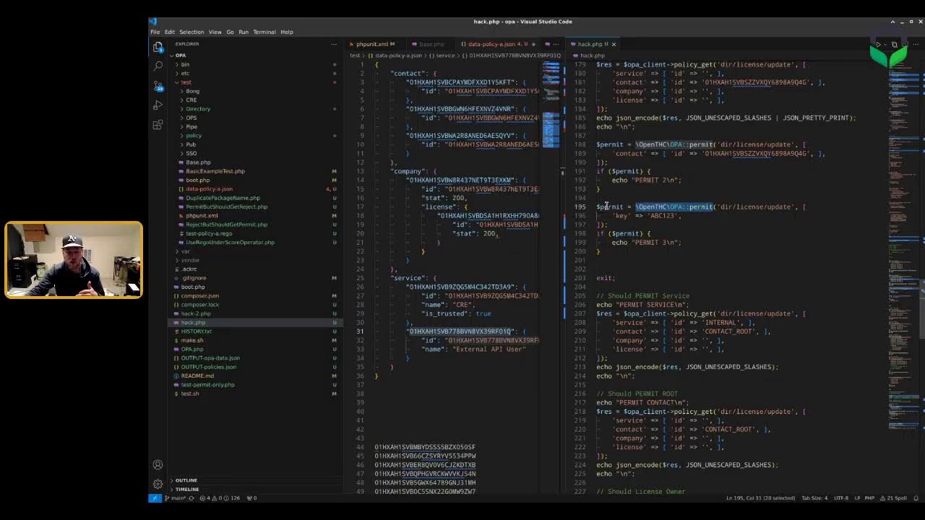The width and height of the screenshot is (925, 520).
Task: Expand the Bong folder
Action: point(192,91)
